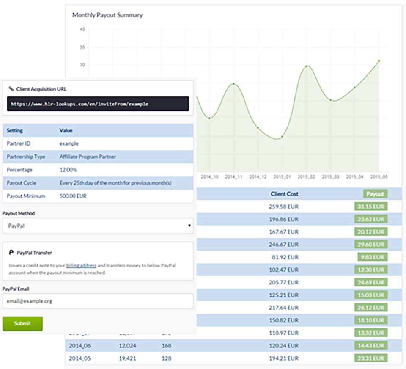Click the Client Acquisition URL heading

coord(41,89)
